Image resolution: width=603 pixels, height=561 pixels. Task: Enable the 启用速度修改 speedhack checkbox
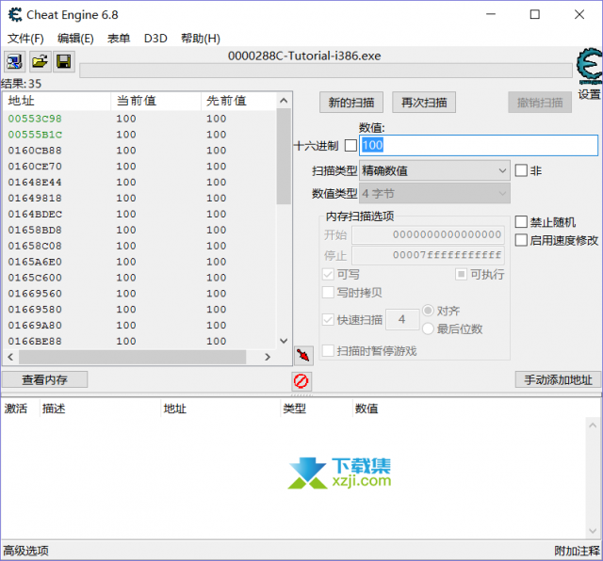pyautogui.click(x=521, y=240)
